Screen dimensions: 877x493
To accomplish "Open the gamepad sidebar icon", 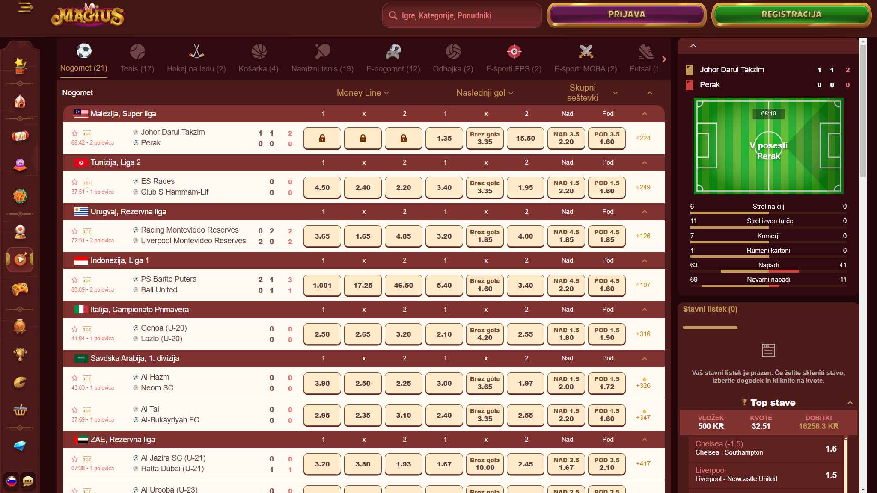I will click(20, 289).
